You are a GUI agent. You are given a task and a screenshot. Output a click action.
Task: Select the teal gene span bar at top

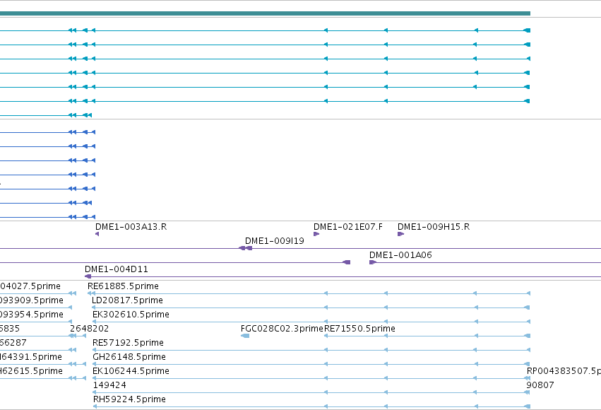click(x=265, y=13)
